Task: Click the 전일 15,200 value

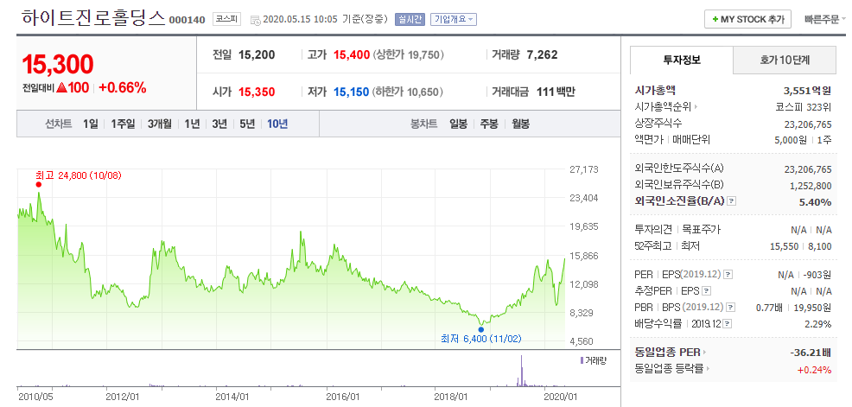Action: [257, 55]
